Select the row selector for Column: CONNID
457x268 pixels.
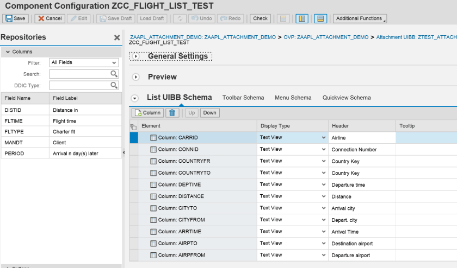(134, 149)
